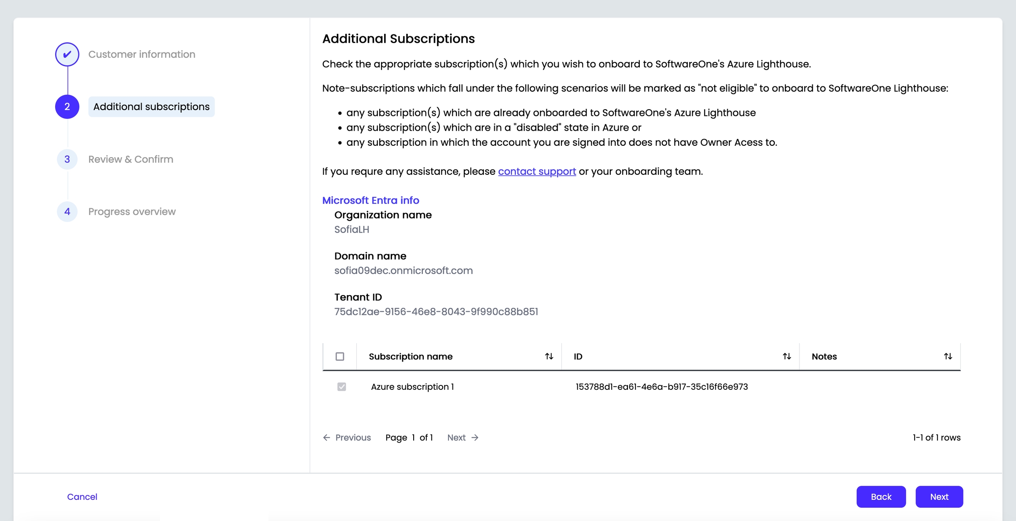Go to the Review & Confirm step

[x=131, y=159]
